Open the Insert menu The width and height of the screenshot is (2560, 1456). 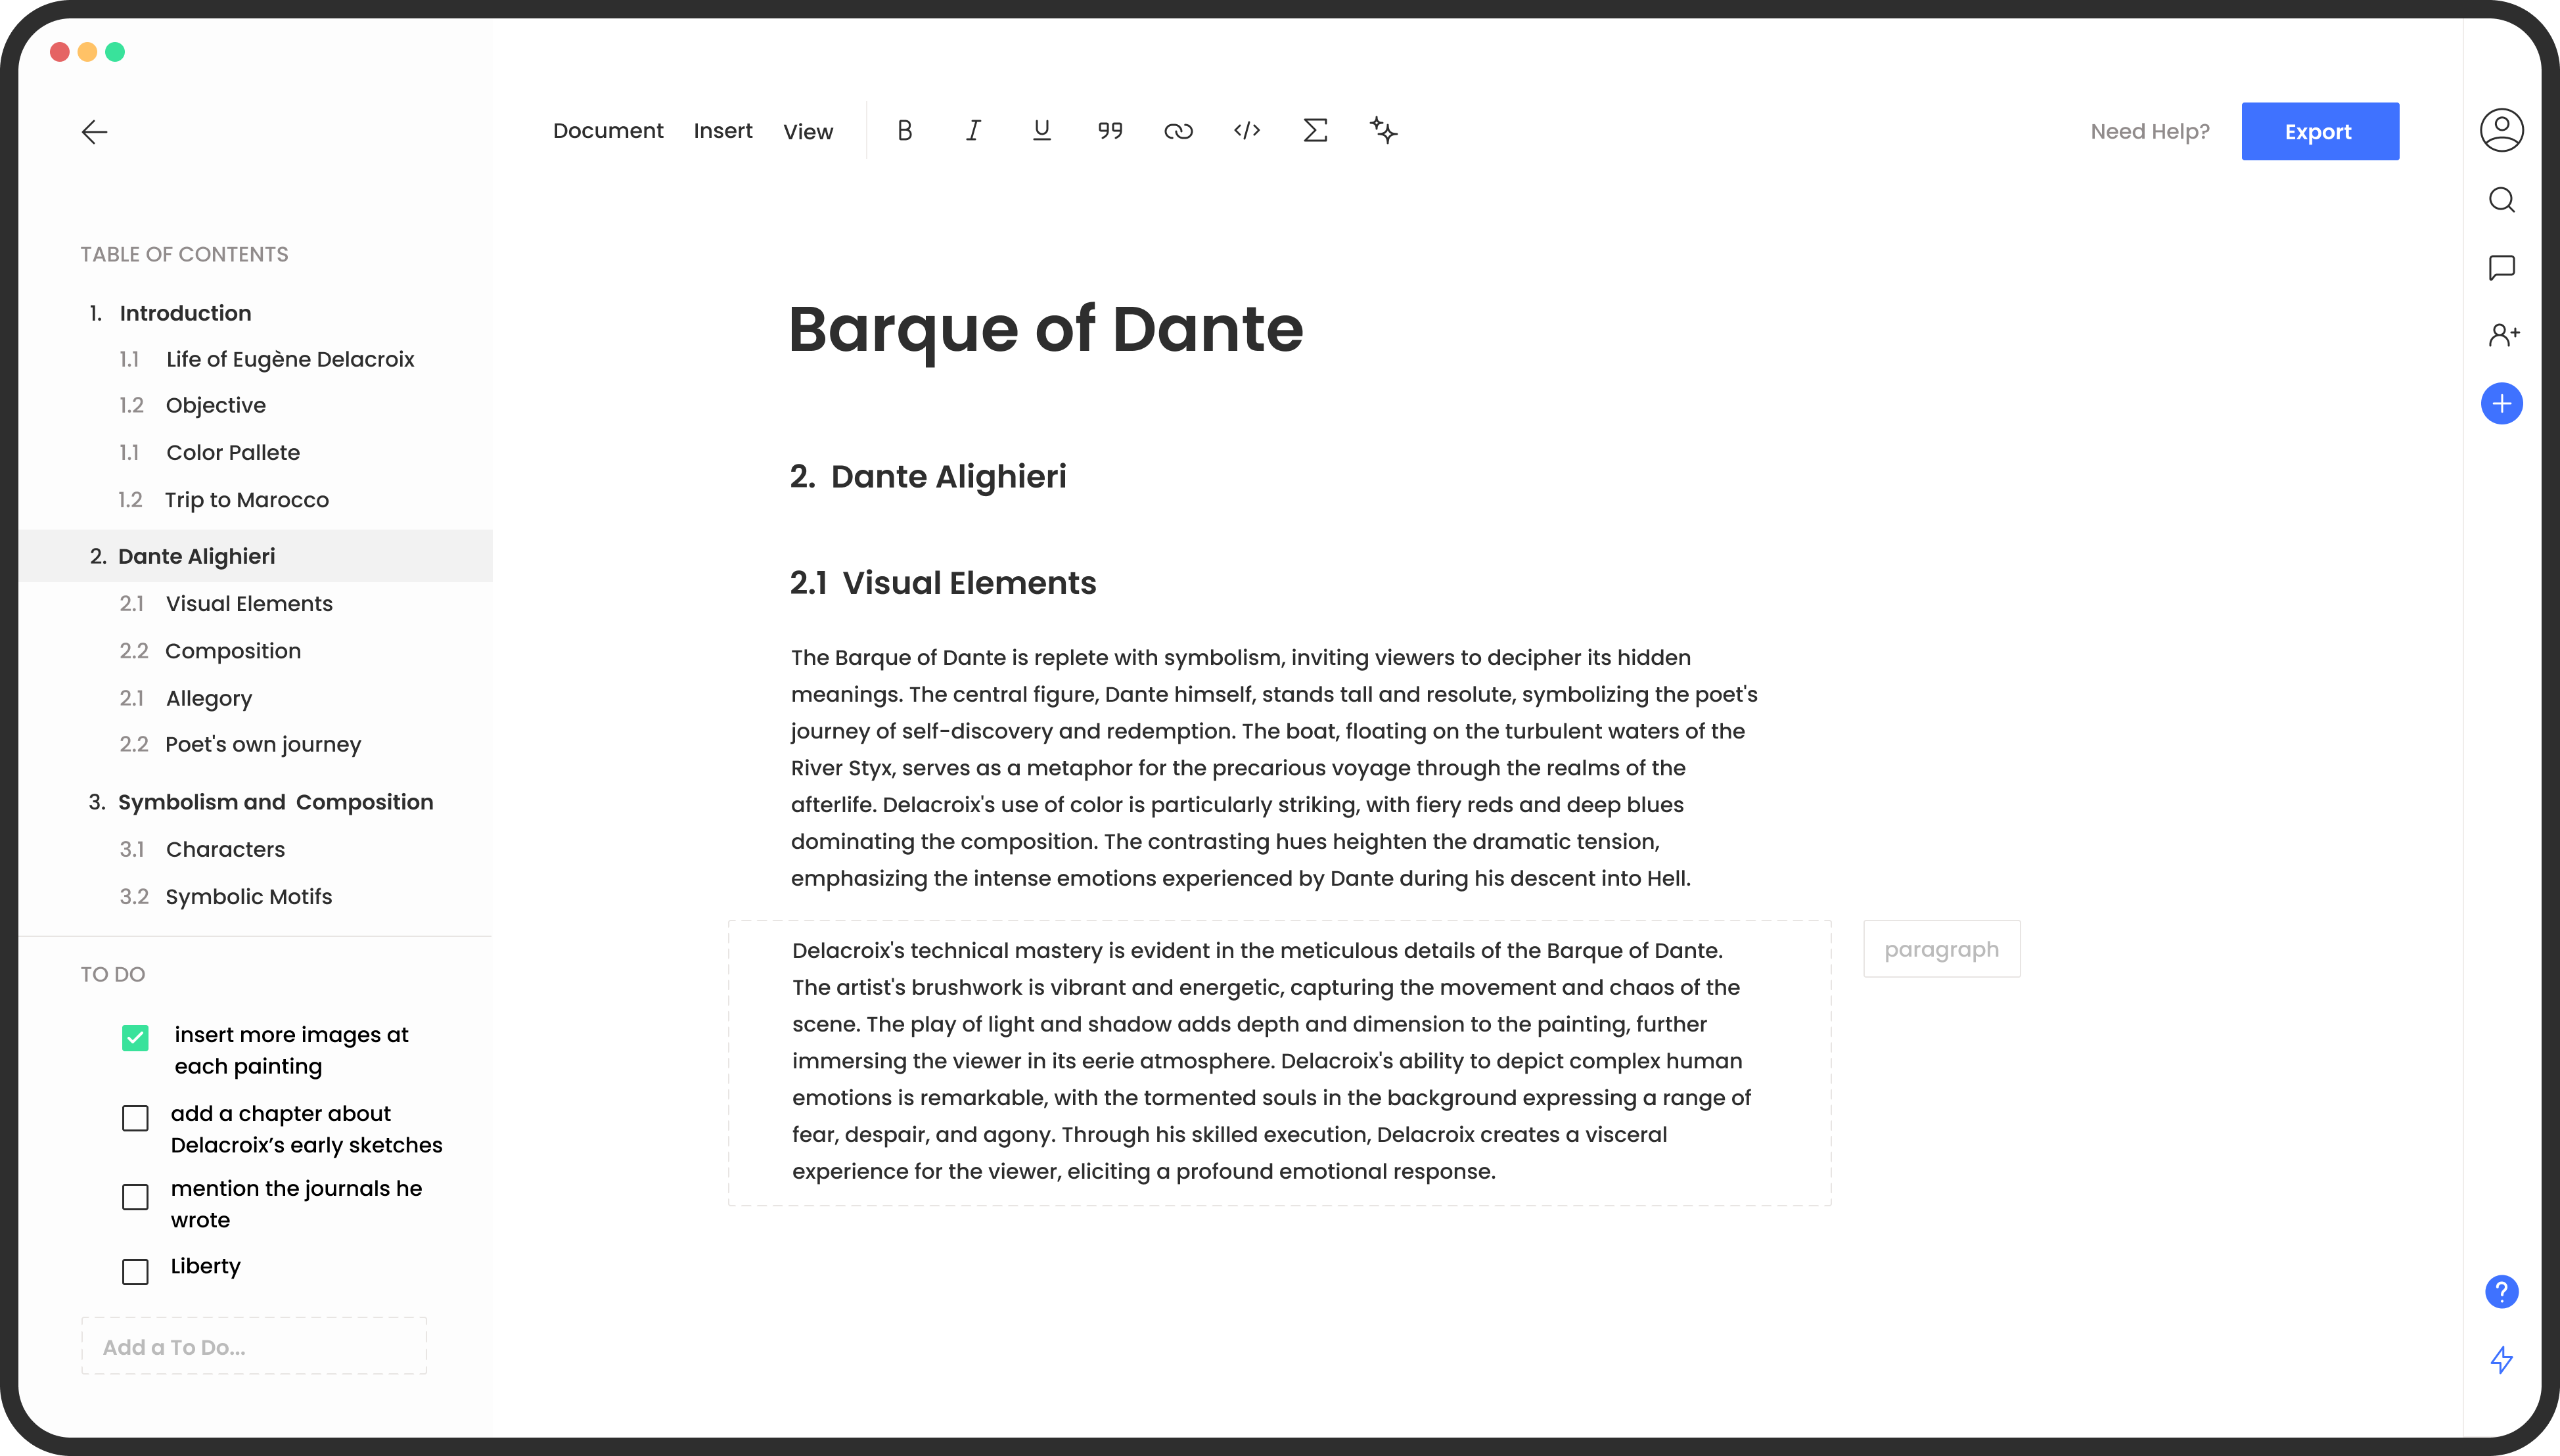(723, 131)
